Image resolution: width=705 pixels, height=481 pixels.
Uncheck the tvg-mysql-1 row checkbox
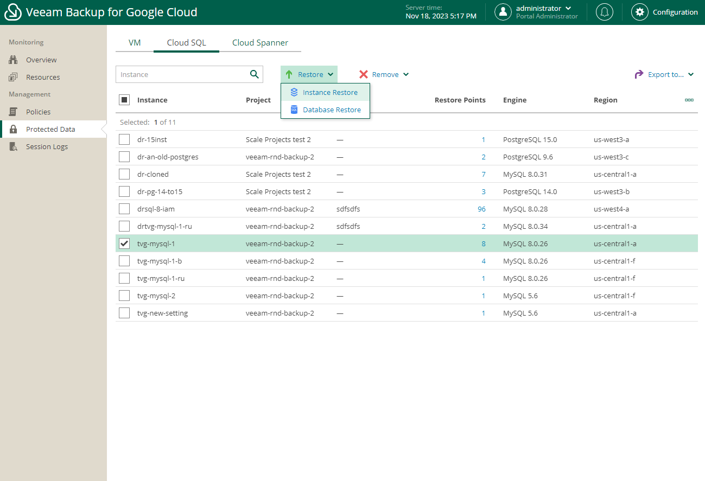point(124,243)
